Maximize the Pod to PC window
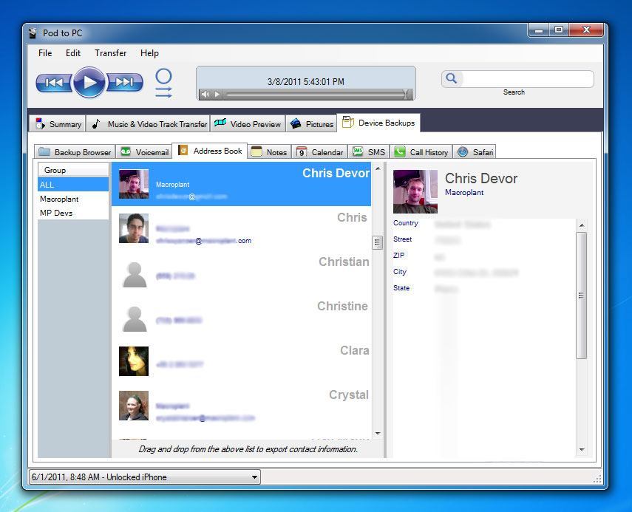Viewport: 632px width, 512px height. 559,30
